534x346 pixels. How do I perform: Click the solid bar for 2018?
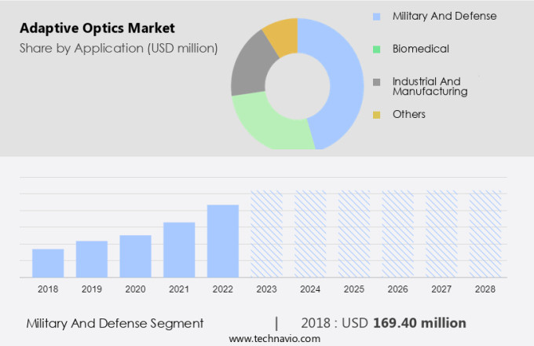pos(48,263)
